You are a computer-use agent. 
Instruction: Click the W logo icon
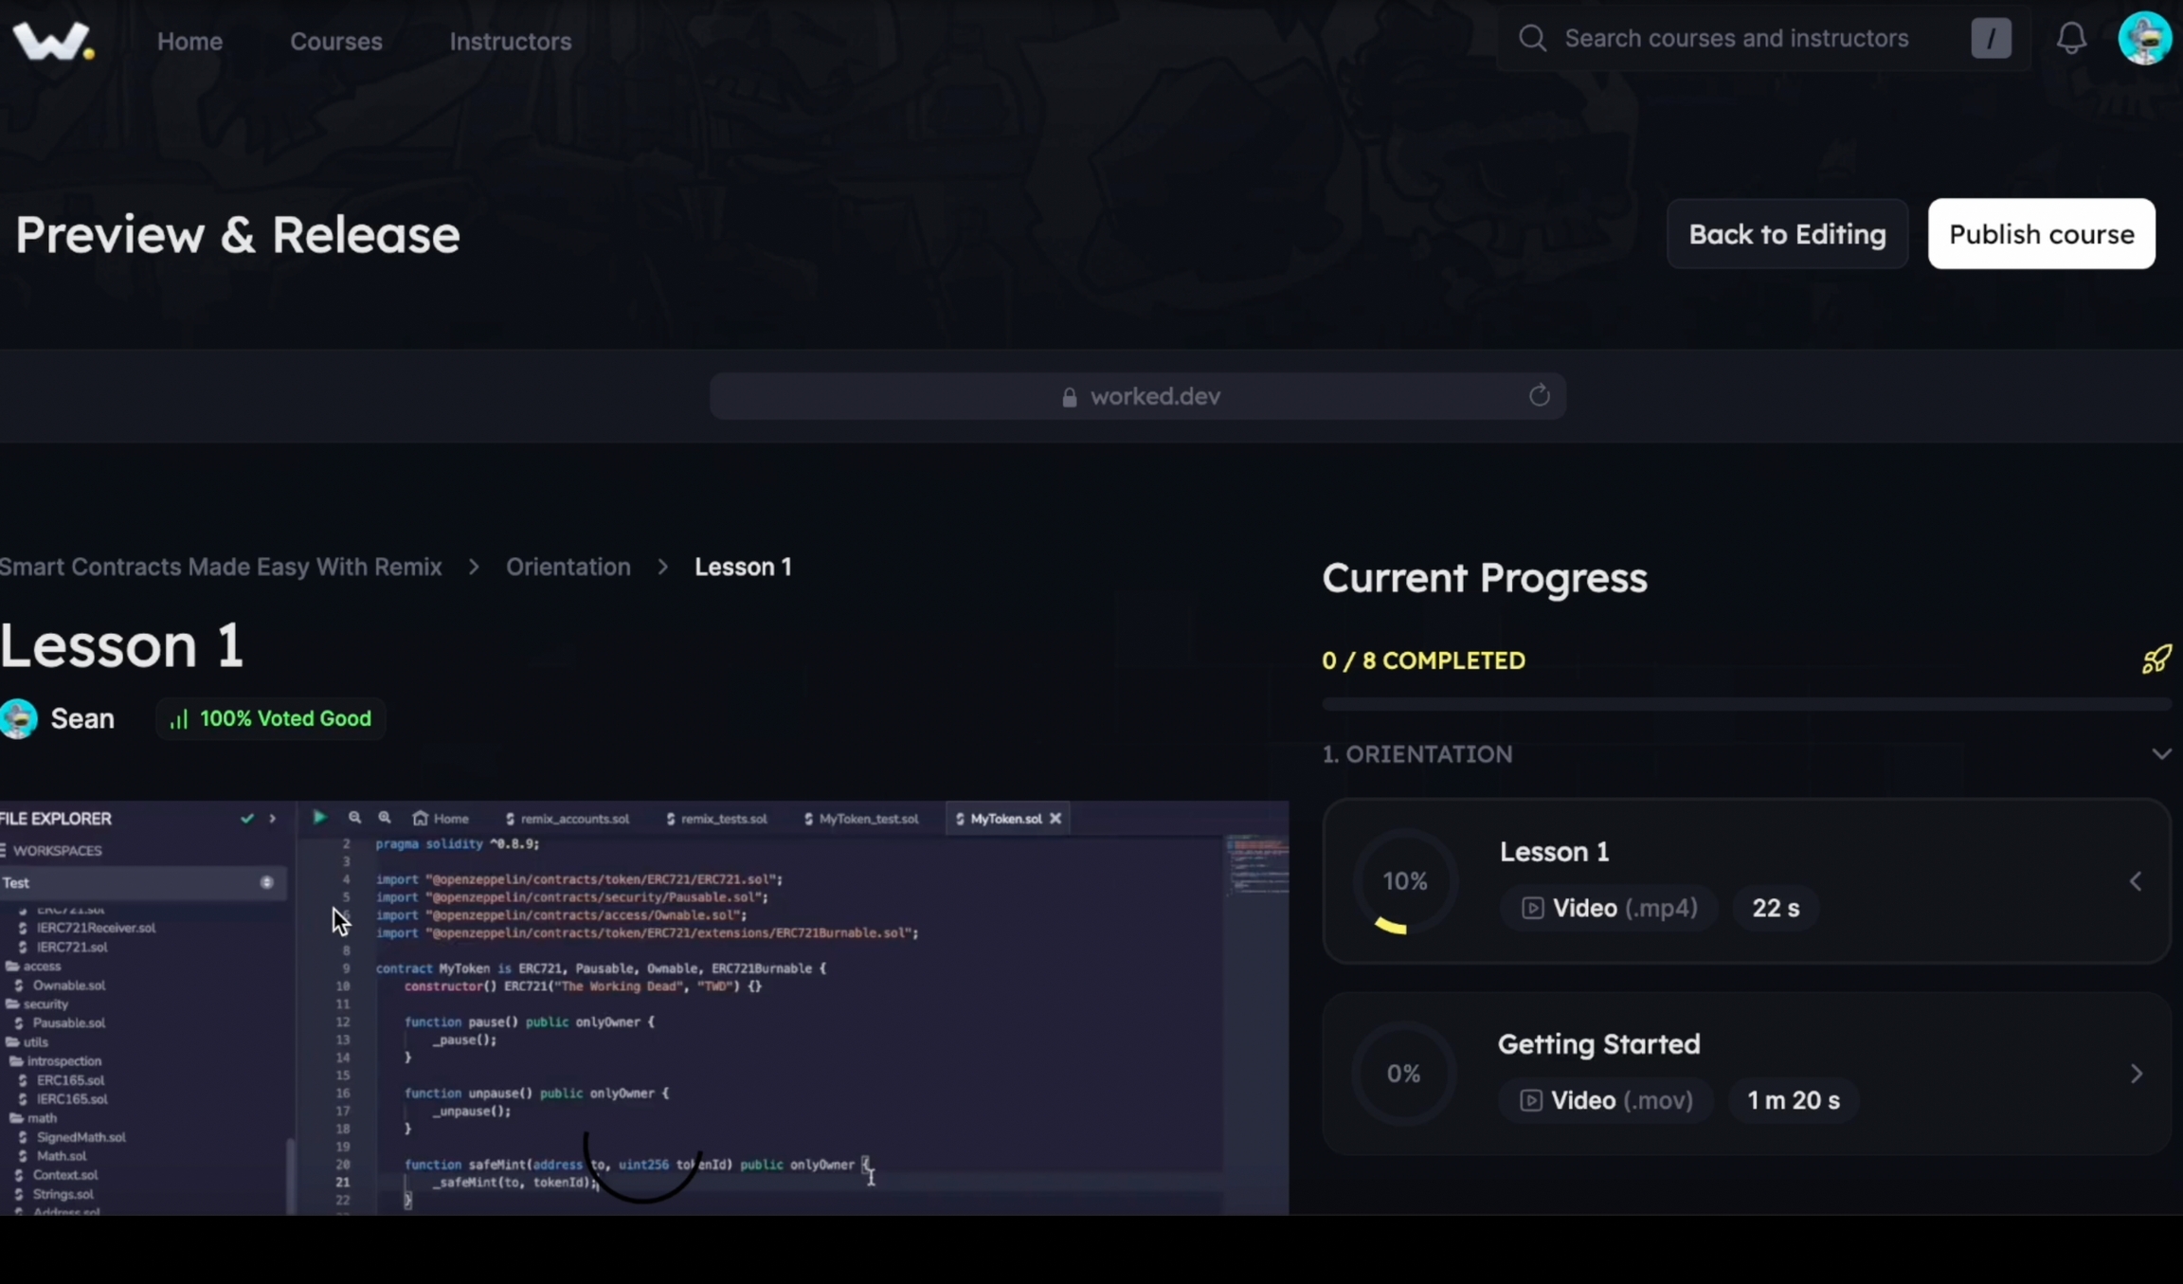click(53, 41)
